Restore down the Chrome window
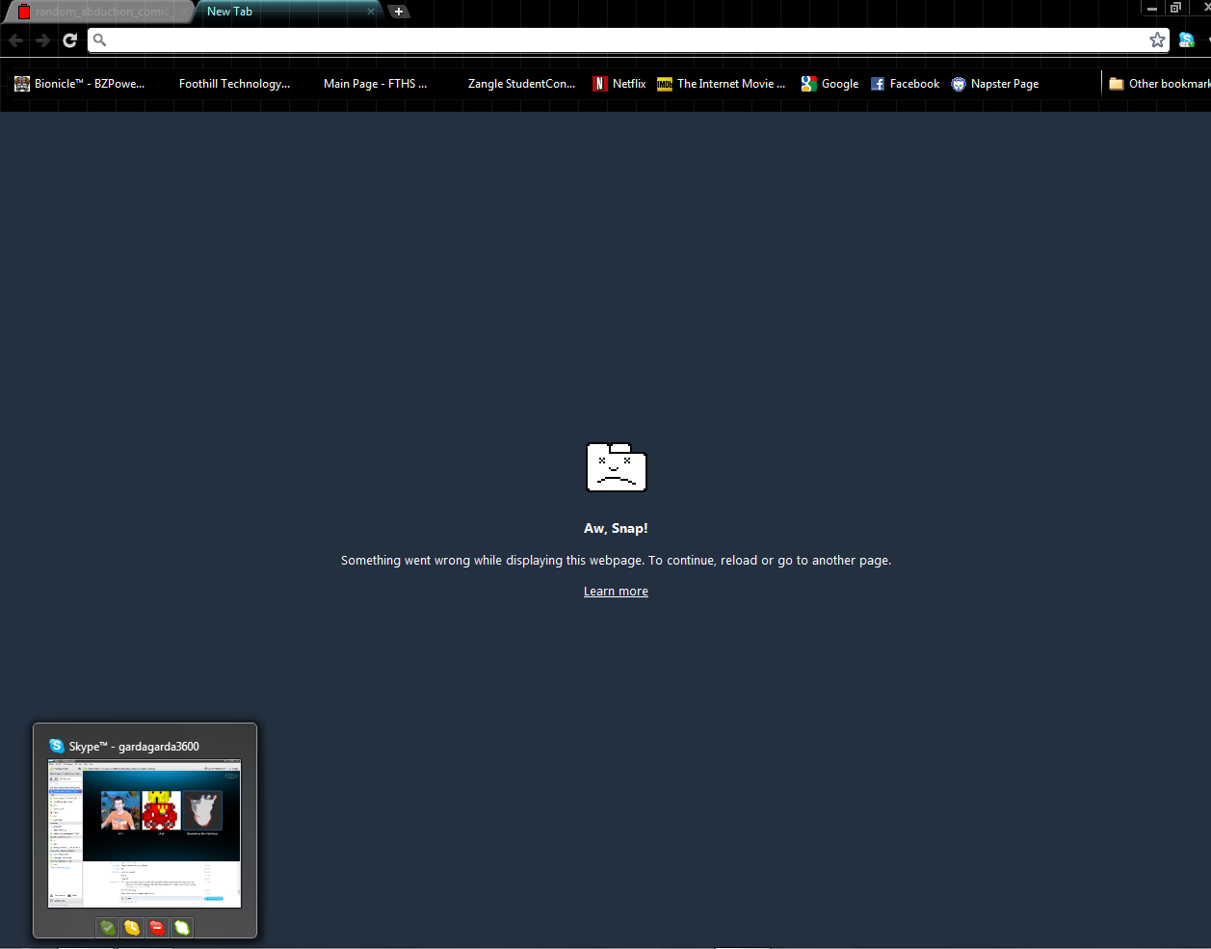The image size is (1211, 949). click(x=1175, y=8)
